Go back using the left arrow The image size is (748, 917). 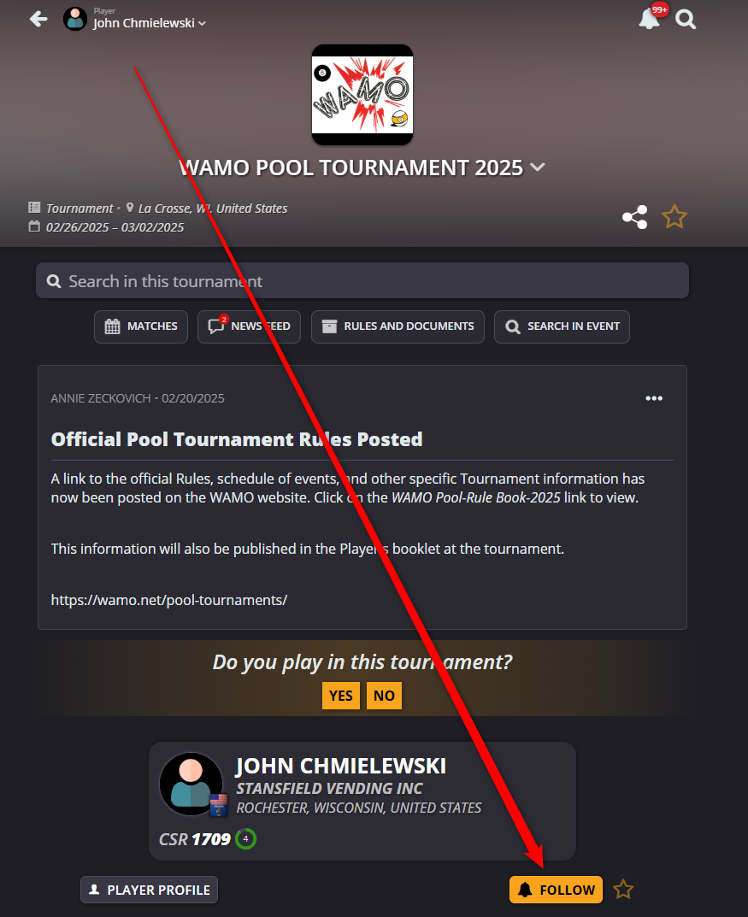coord(38,20)
